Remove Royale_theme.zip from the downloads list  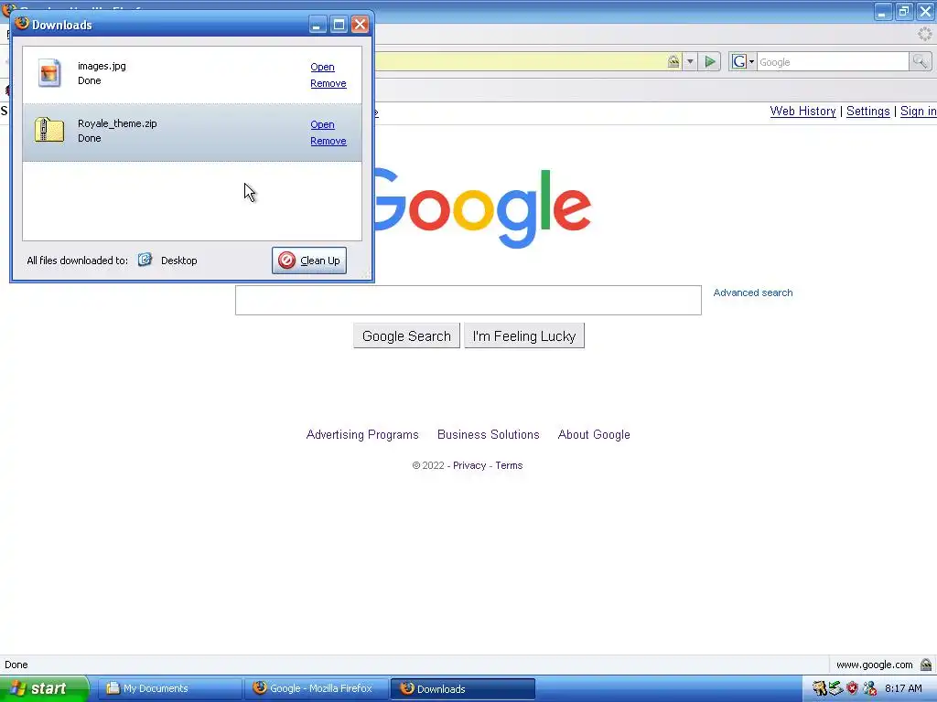pos(328,141)
